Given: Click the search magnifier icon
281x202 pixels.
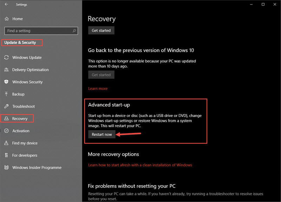Looking at the screenshot, I should coord(74,31).
